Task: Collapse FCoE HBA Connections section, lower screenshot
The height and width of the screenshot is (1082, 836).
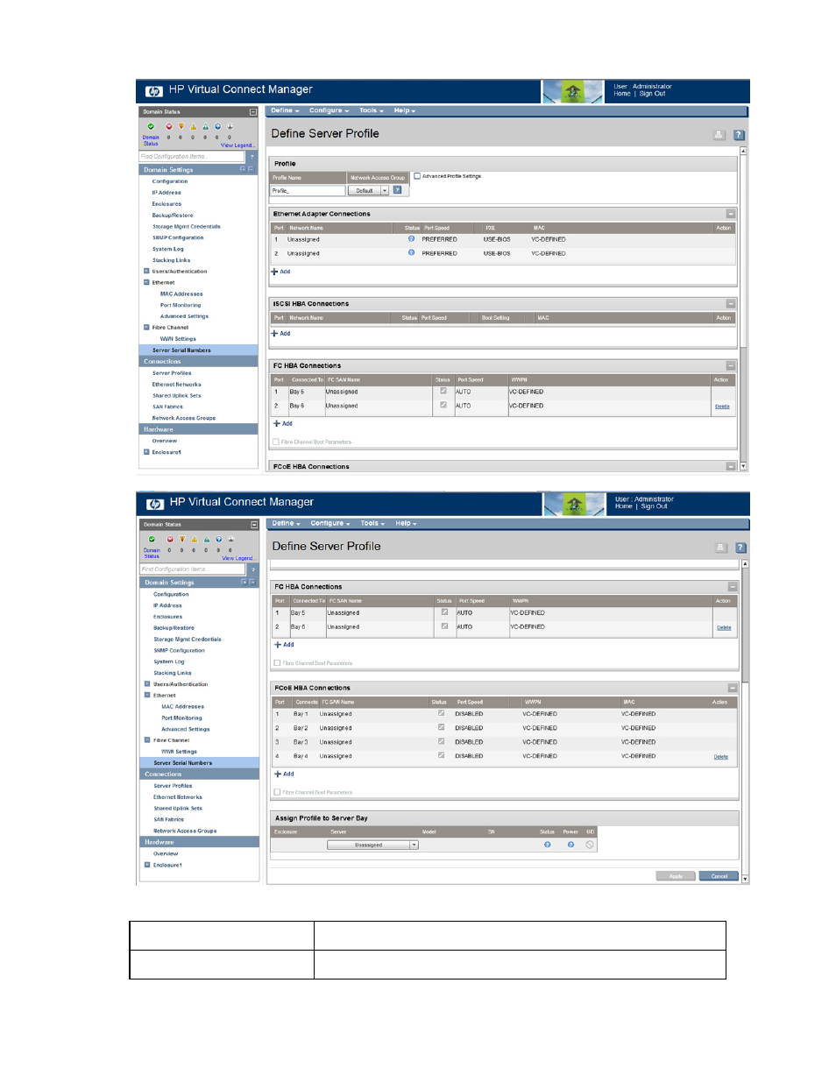Action: (x=733, y=688)
